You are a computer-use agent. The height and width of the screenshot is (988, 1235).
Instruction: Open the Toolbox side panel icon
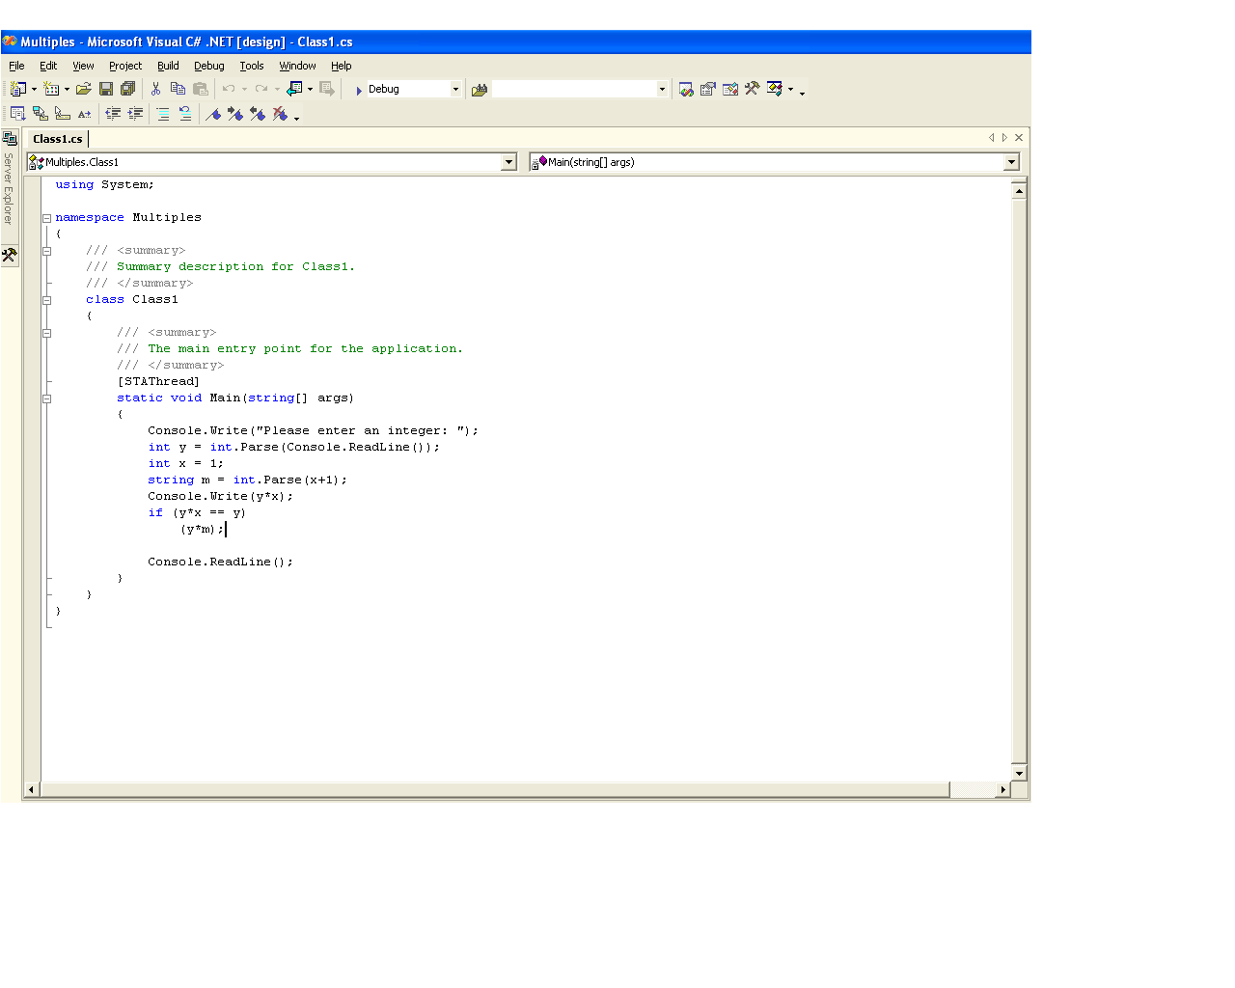coord(9,256)
